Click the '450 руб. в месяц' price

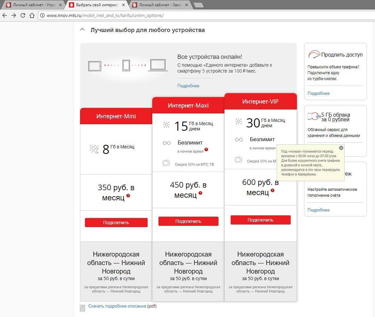(188, 190)
